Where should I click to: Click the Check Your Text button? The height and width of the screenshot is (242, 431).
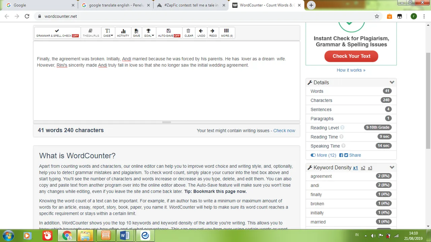[x=351, y=56]
